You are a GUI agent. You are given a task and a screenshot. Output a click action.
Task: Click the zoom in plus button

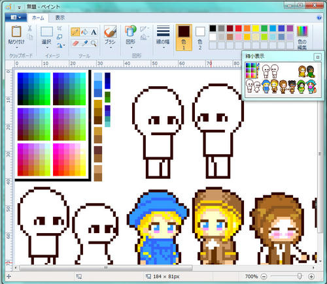(311, 276)
